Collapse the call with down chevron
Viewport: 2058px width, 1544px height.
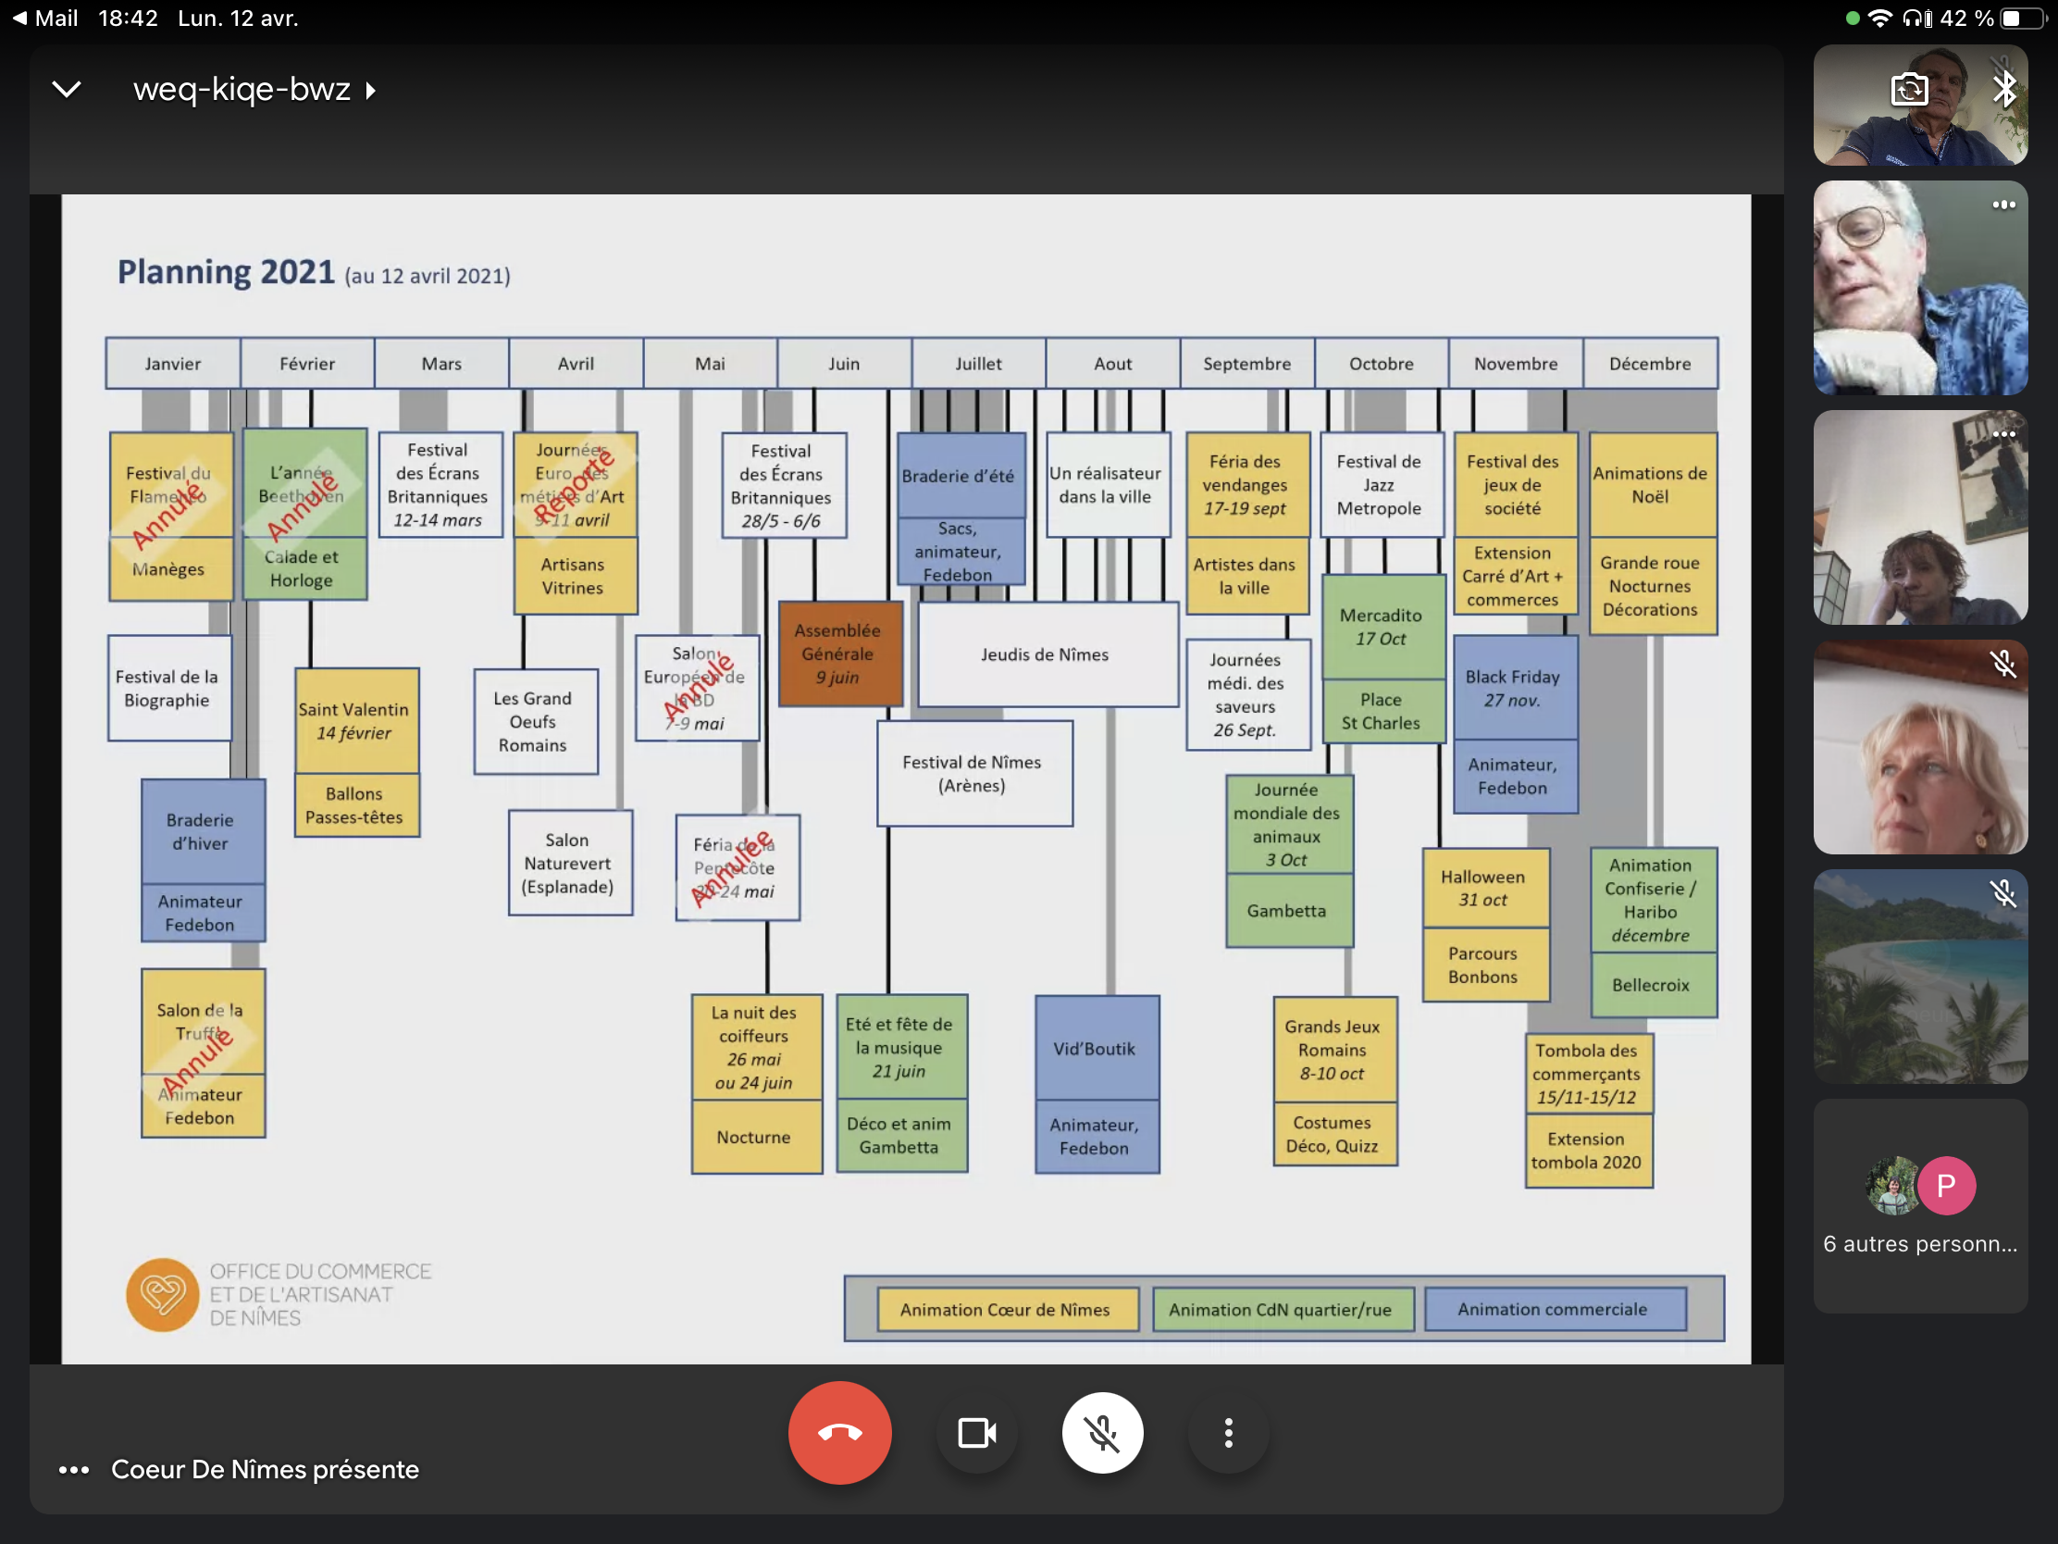click(x=66, y=90)
